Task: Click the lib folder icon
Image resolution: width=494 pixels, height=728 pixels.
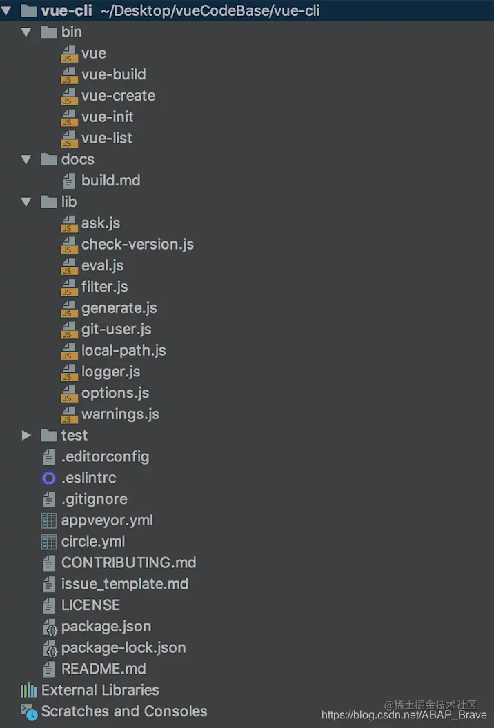Action: (49, 202)
